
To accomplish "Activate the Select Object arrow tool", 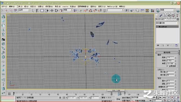I will [x=33, y=11].
